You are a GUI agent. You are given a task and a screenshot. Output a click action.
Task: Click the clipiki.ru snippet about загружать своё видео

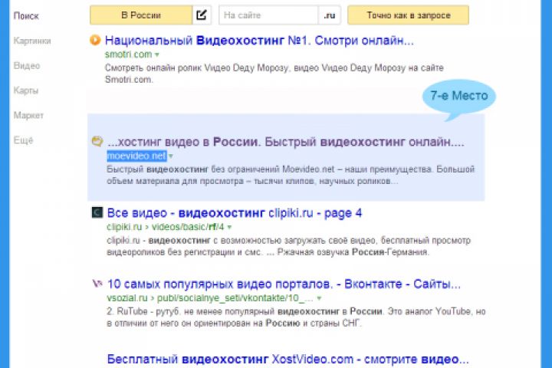289,246
